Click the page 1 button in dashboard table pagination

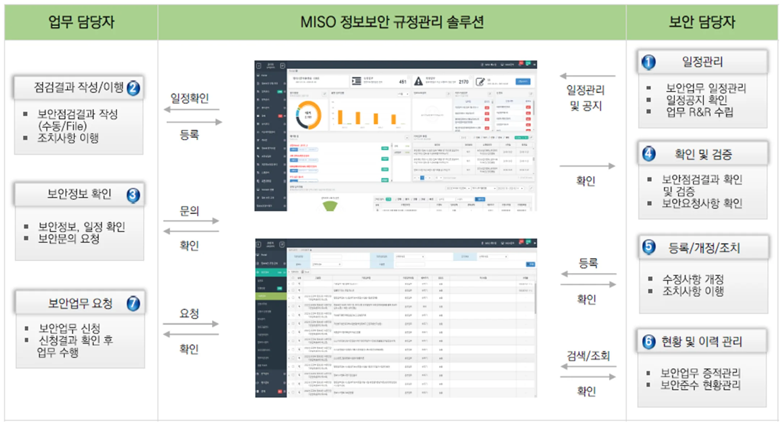click(422, 178)
